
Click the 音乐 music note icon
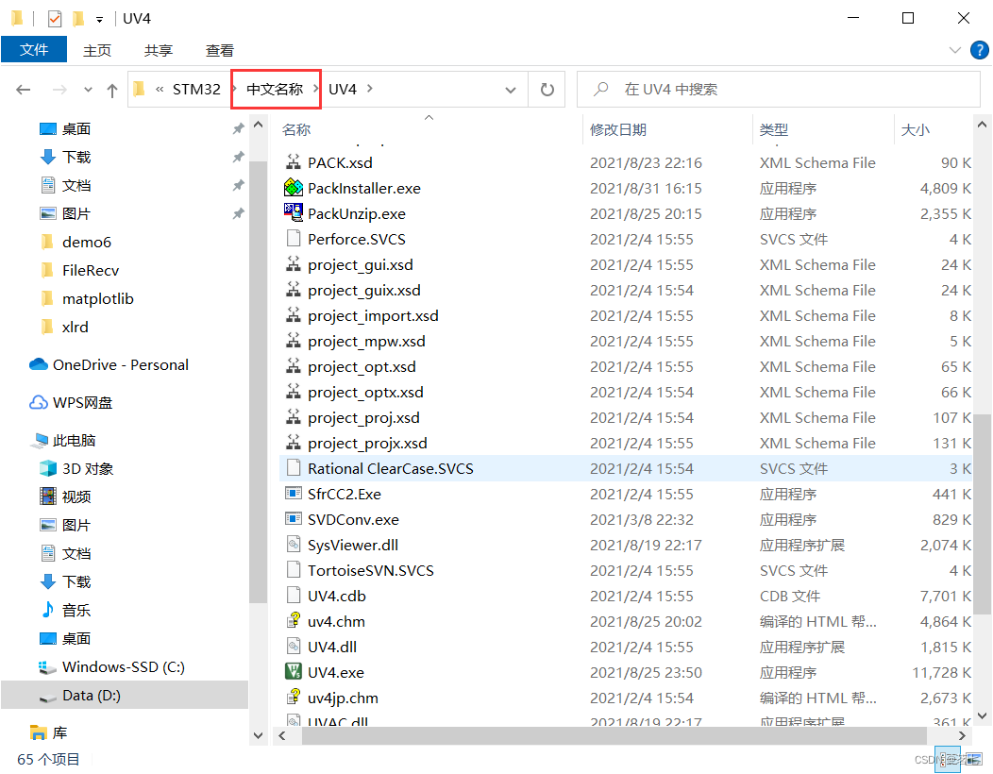47,610
